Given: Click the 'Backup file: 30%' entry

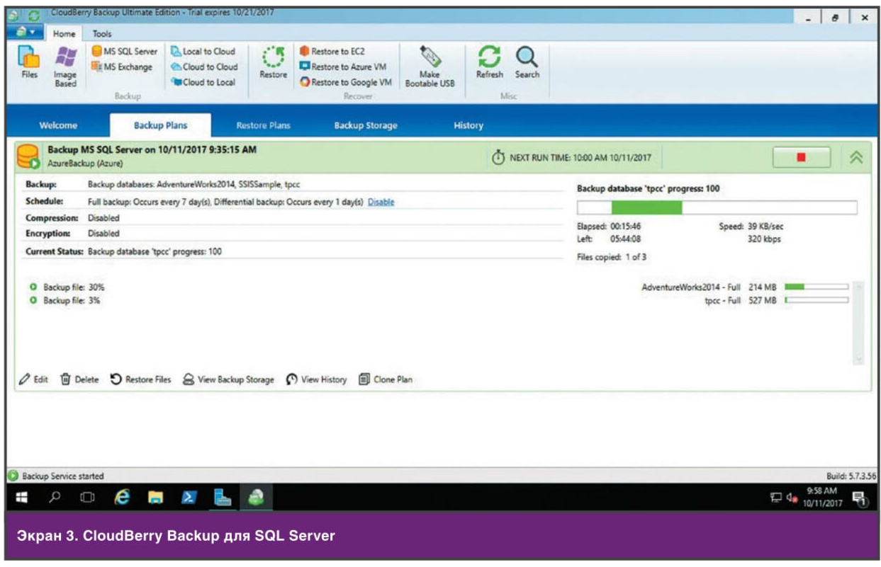Looking at the screenshot, I should click(67, 287).
